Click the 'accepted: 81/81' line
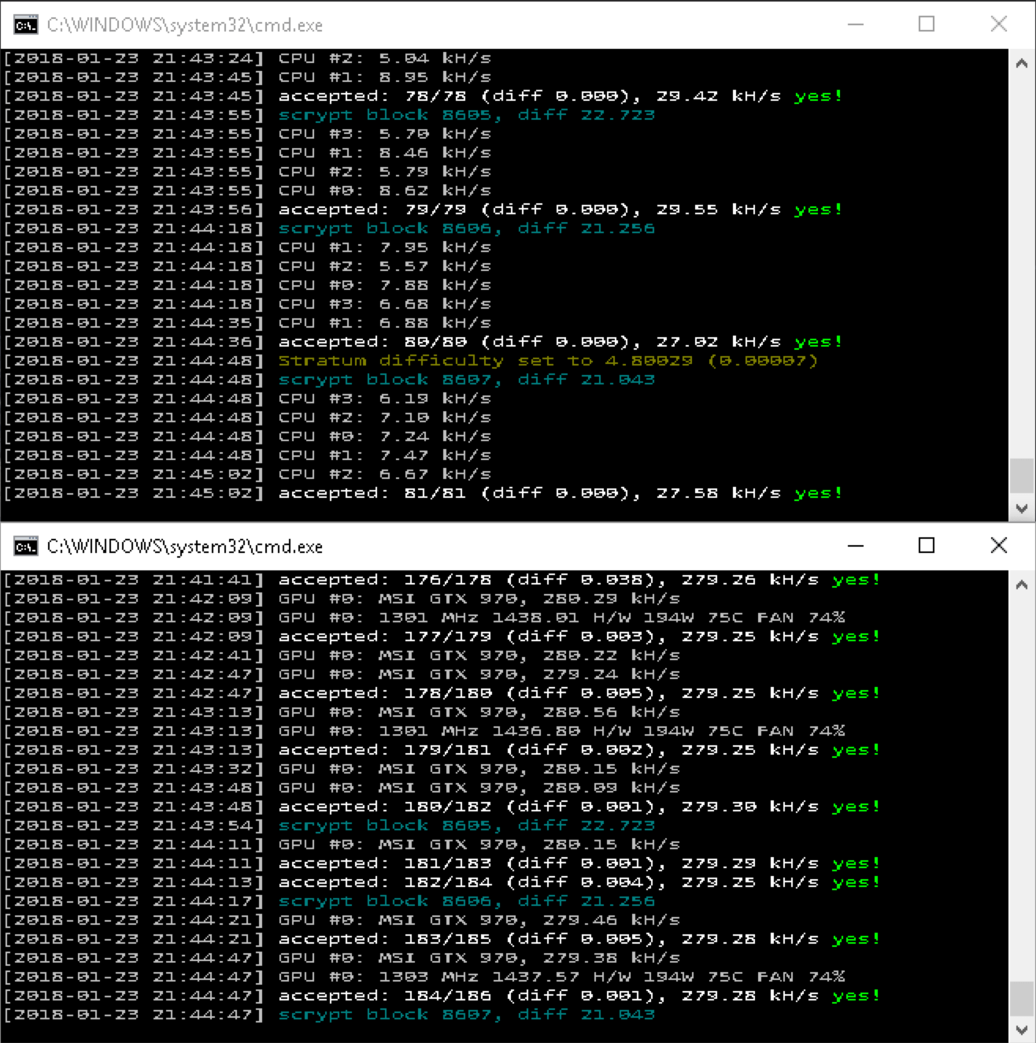The image size is (1036, 1043). (x=424, y=493)
